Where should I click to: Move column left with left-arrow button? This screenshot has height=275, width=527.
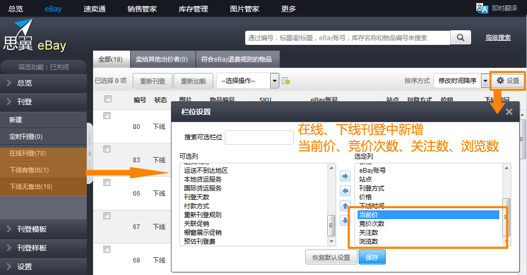(345, 191)
